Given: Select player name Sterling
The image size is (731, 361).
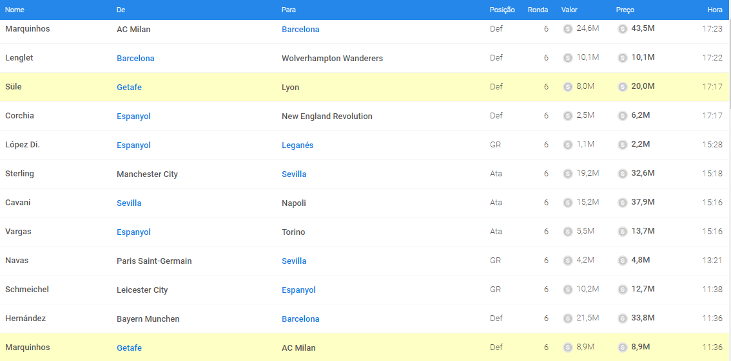Looking at the screenshot, I should click(x=19, y=174).
